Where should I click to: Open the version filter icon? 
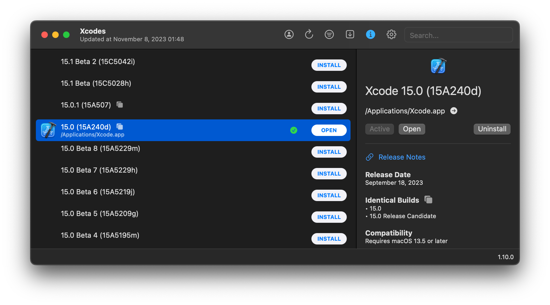[329, 34]
